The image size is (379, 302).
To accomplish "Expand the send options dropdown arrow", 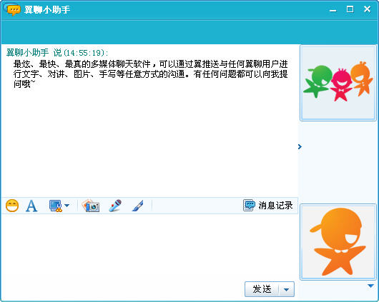I will click(x=287, y=289).
